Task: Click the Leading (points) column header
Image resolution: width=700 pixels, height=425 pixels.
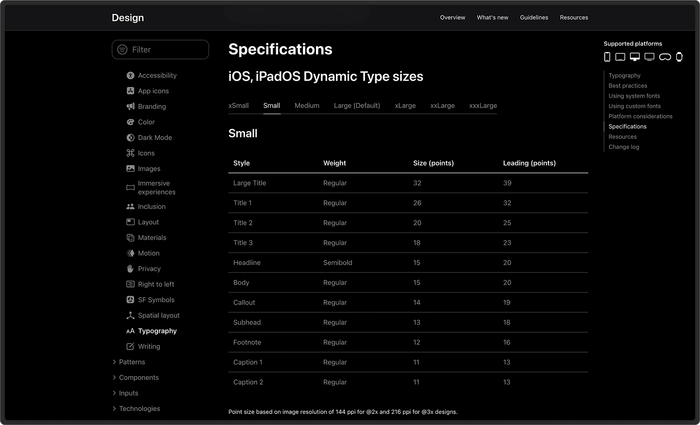Action: point(529,163)
